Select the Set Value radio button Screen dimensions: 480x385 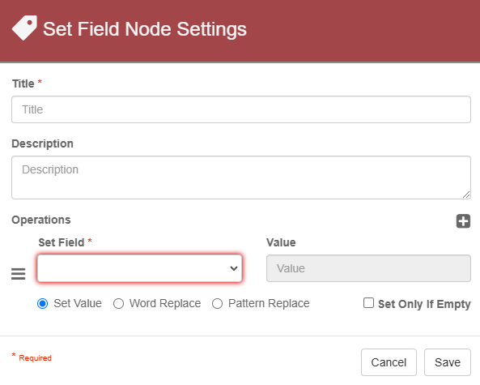coord(43,303)
